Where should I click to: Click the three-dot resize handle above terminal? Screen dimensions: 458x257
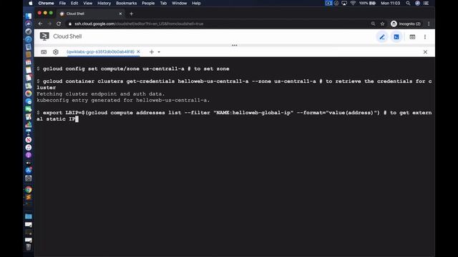234,45
